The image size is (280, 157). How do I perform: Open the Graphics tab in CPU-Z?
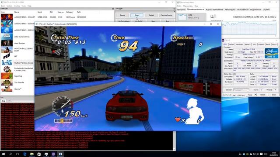tap(261, 44)
